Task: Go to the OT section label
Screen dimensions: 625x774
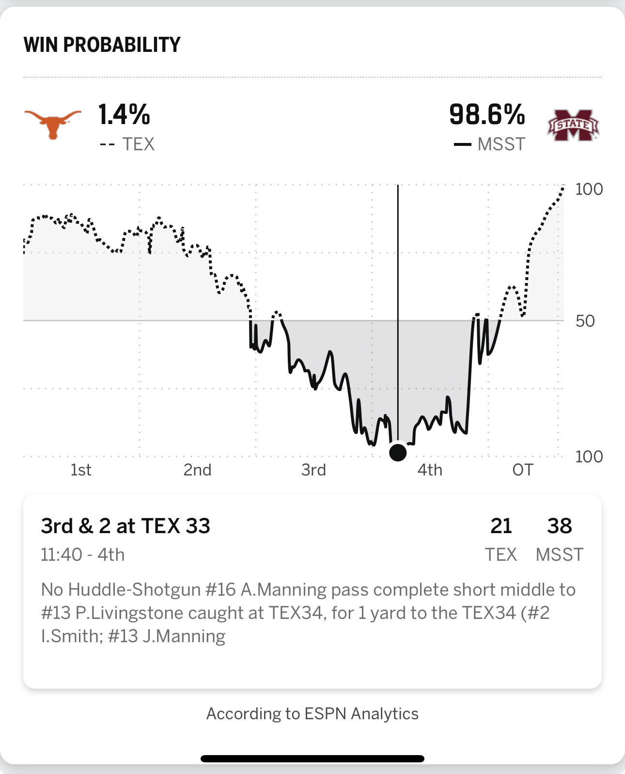Action: pos(522,470)
